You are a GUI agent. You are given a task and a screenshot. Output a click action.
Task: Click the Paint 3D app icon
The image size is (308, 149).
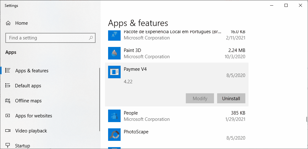coord(114,53)
